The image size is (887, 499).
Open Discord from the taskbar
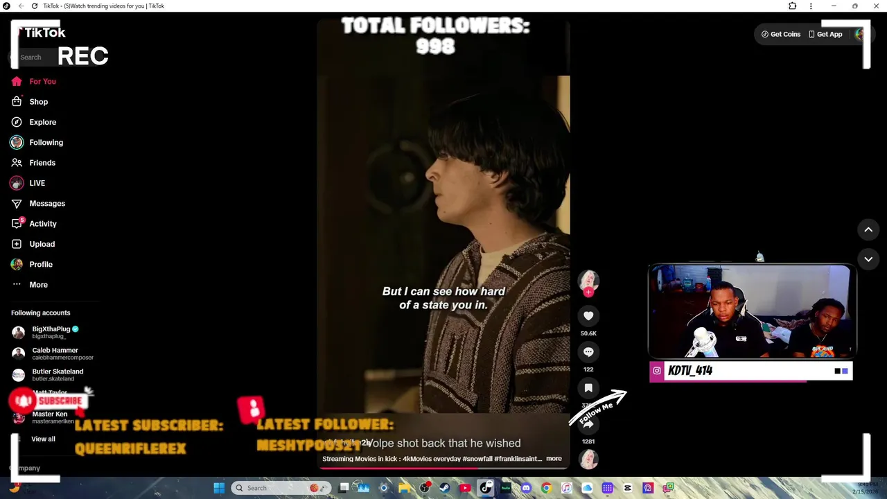click(526, 488)
